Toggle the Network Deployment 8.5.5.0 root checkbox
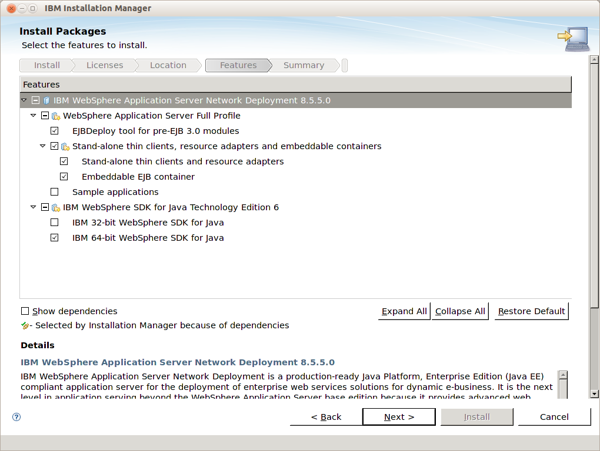Screen dimensions: 600x451 point(35,100)
